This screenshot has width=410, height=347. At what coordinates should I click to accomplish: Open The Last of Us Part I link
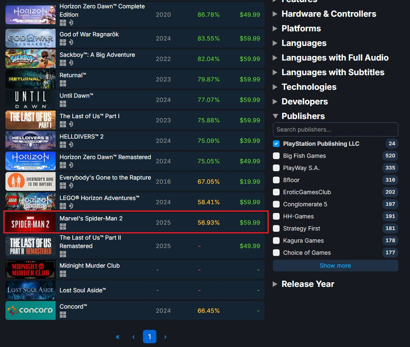[89, 116]
